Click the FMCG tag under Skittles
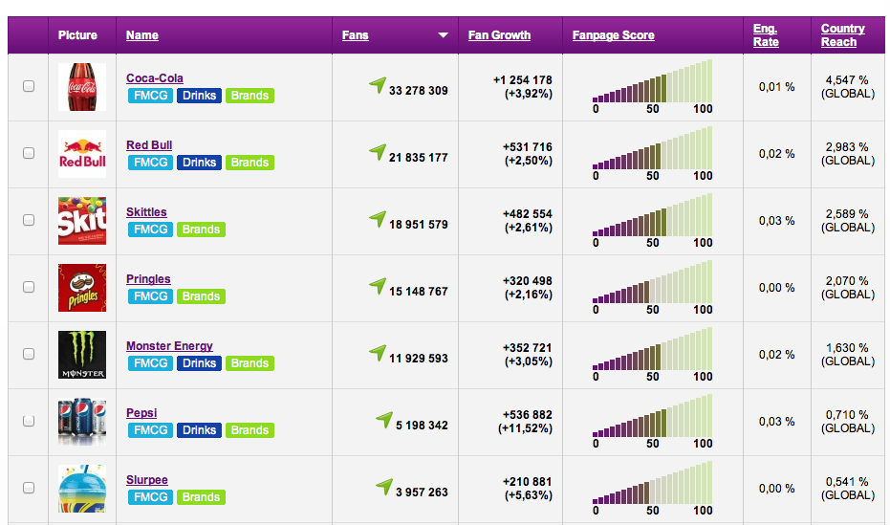890x525 pixels. click(150, 230)
